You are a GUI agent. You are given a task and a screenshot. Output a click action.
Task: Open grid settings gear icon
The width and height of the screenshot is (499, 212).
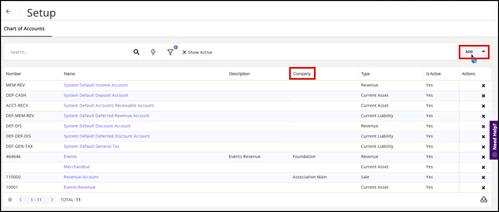(x=10, y=200)
